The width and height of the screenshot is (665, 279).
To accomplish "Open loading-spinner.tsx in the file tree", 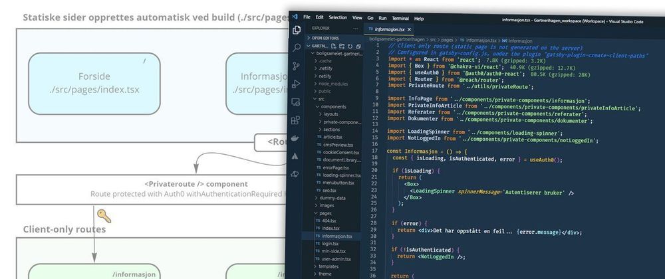I will click(x=338, y=175).
